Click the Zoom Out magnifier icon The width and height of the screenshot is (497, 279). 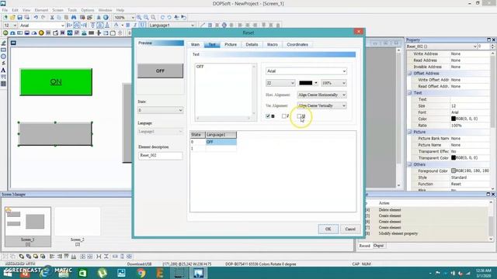[146, 17]
